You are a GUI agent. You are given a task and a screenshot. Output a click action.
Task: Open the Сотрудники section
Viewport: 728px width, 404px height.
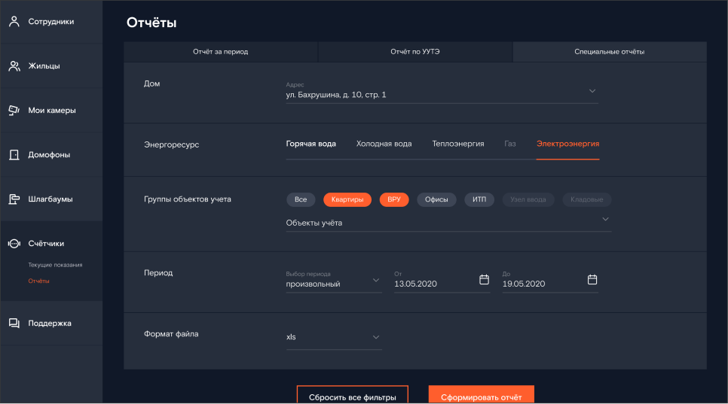point(51,22)
